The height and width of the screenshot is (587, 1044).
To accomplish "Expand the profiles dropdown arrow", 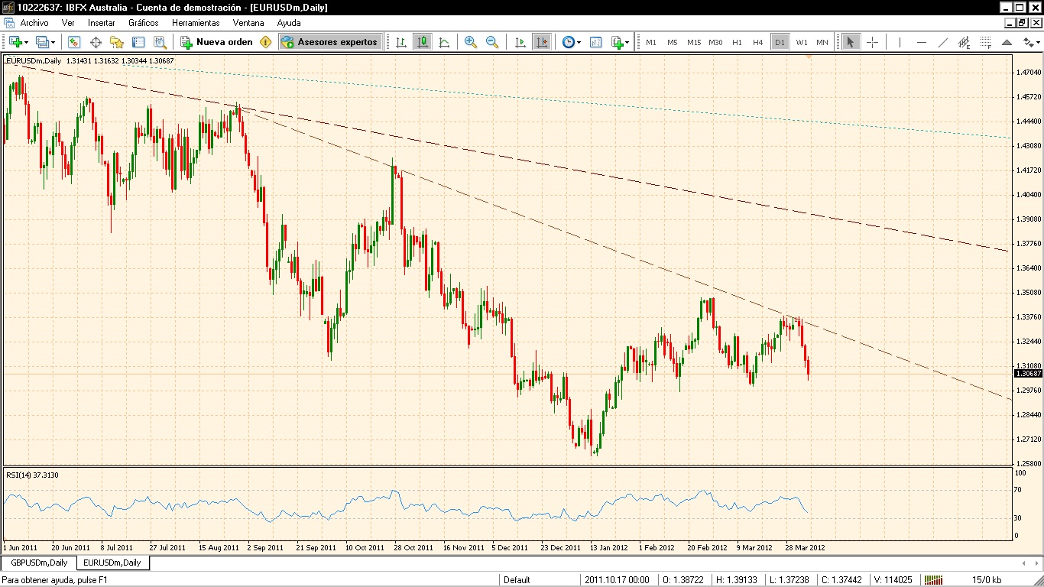I will point(53,42).
